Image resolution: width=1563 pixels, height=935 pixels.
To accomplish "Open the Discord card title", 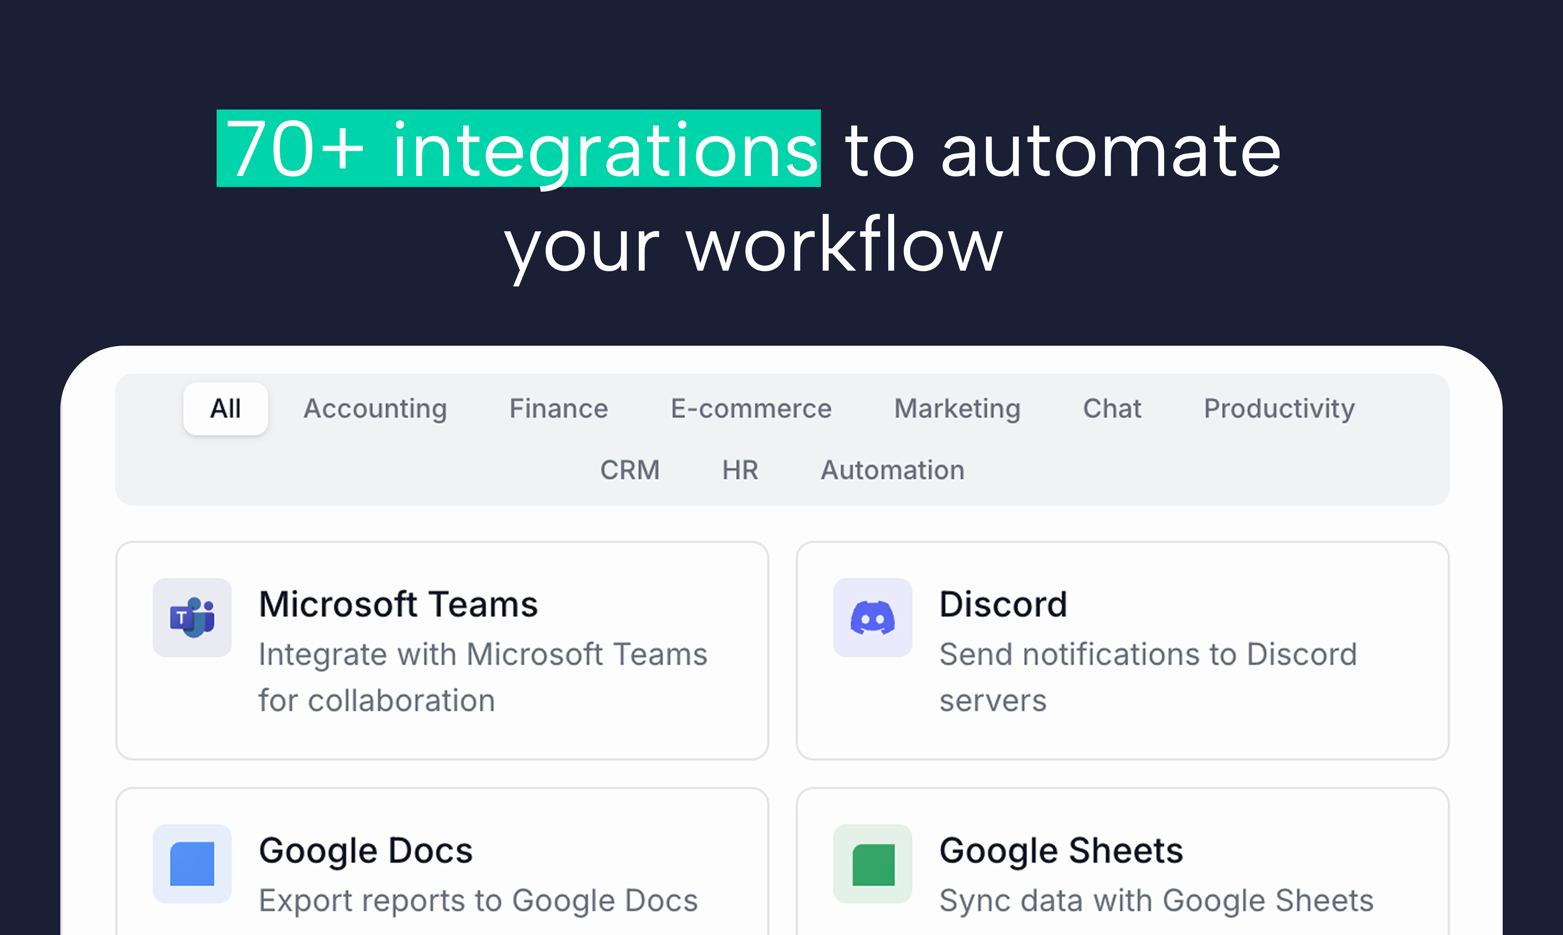I will tap(1003, 605).
